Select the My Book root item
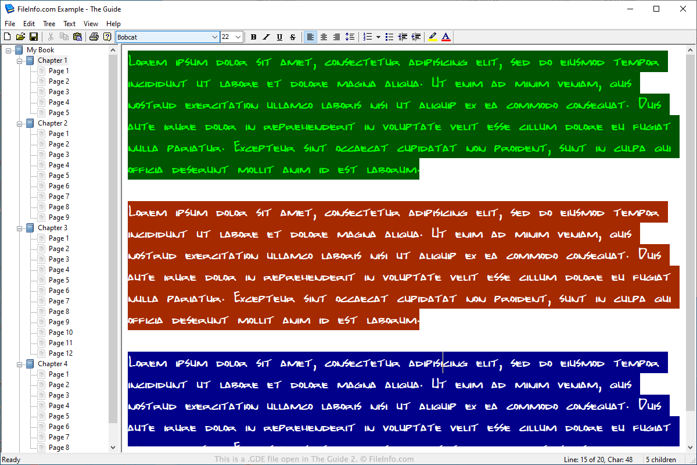 pyautogui.click(x=41, y=50)
